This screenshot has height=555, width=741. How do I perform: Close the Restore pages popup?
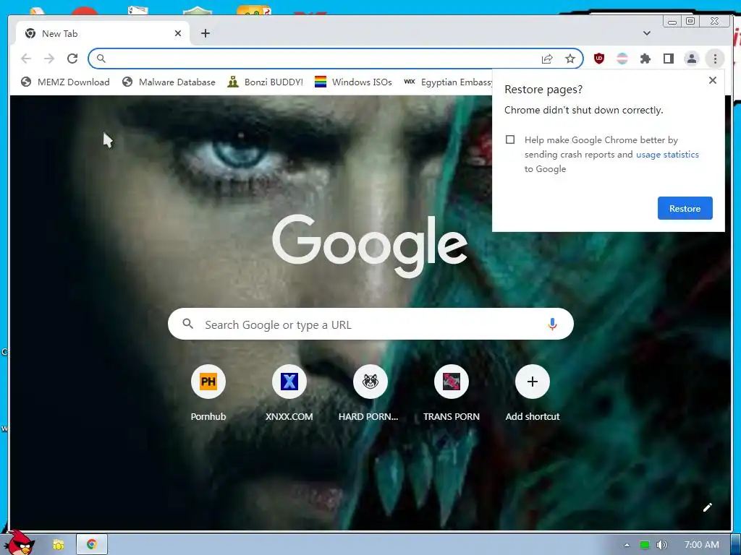coord(713,80)
